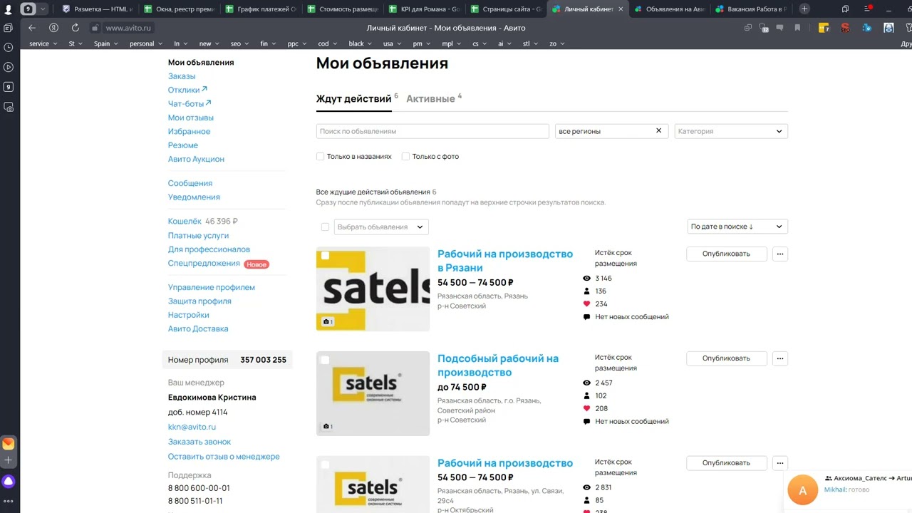
Task: Reload the page with the refresh icon
Action: click(76, 28)
